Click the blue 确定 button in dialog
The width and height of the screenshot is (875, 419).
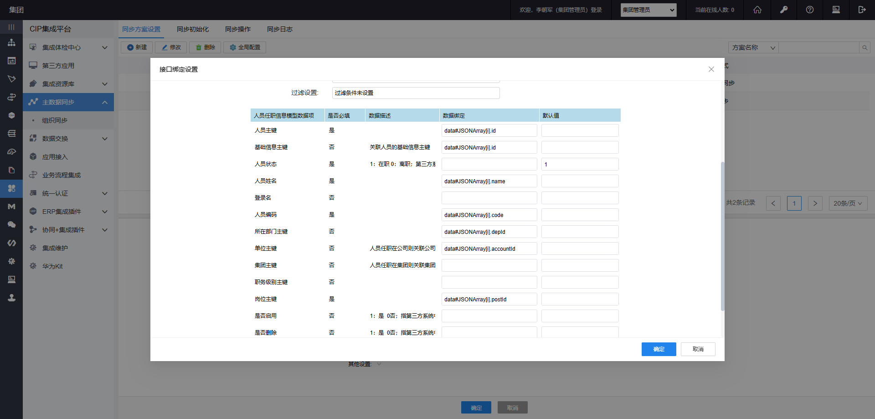coord(659,349)
